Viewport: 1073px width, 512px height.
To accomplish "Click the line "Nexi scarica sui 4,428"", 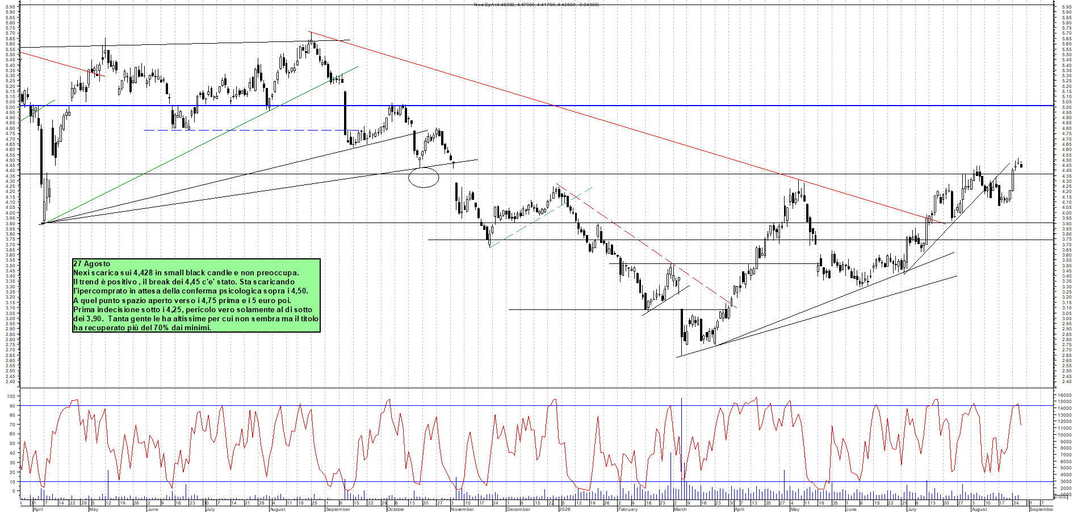I will (186, 272).
